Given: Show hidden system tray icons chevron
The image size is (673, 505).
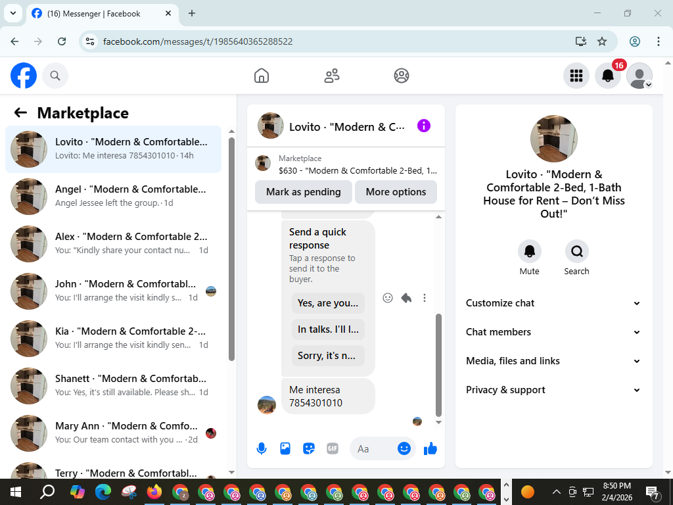Looking at the screenshot, I should (x=556, y=492).
